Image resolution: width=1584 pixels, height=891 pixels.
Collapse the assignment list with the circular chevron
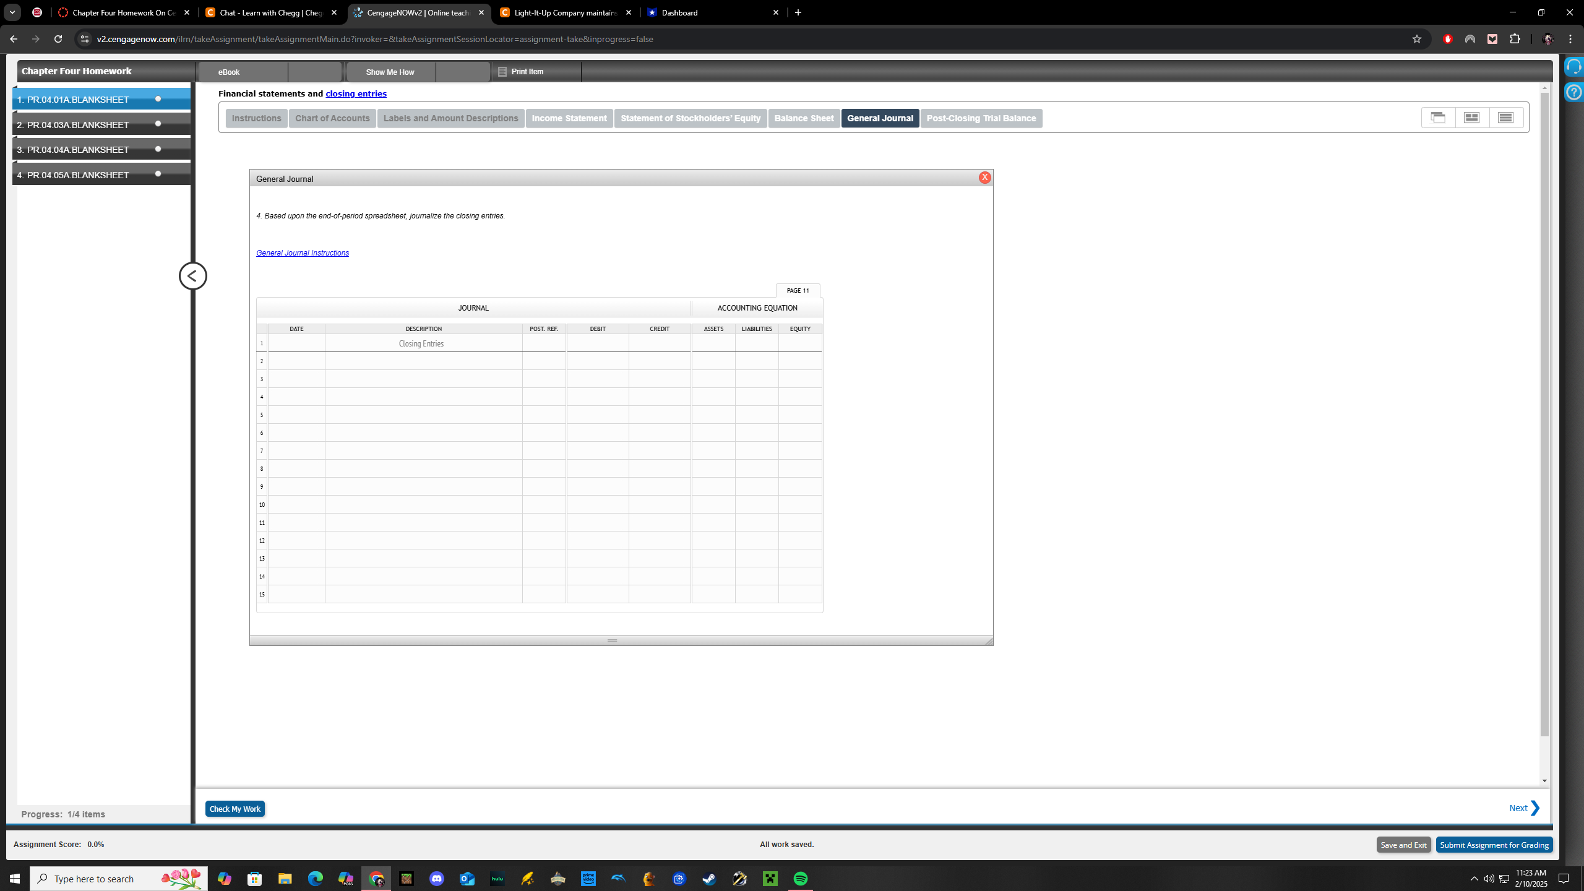(192, 276)
